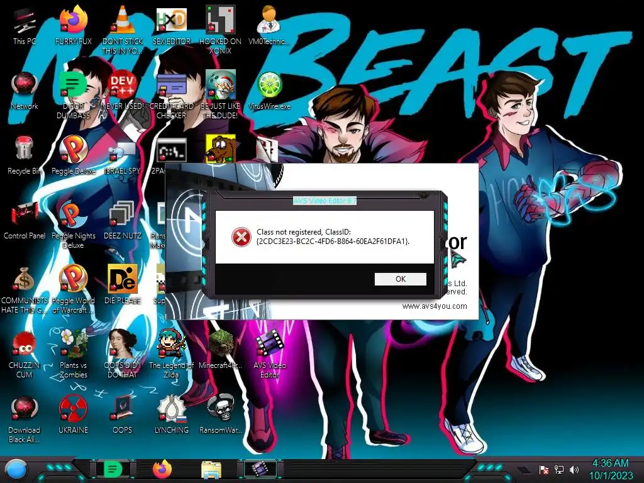Select the VM0Technic... desktop icon

coord(269,25)
